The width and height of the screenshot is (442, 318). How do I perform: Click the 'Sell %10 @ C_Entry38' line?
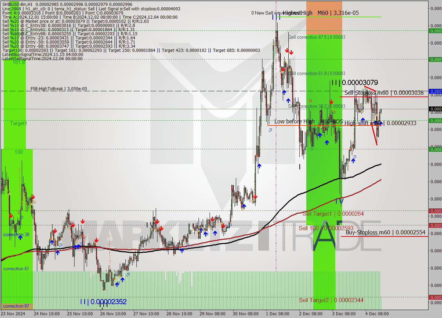(68, 25)
